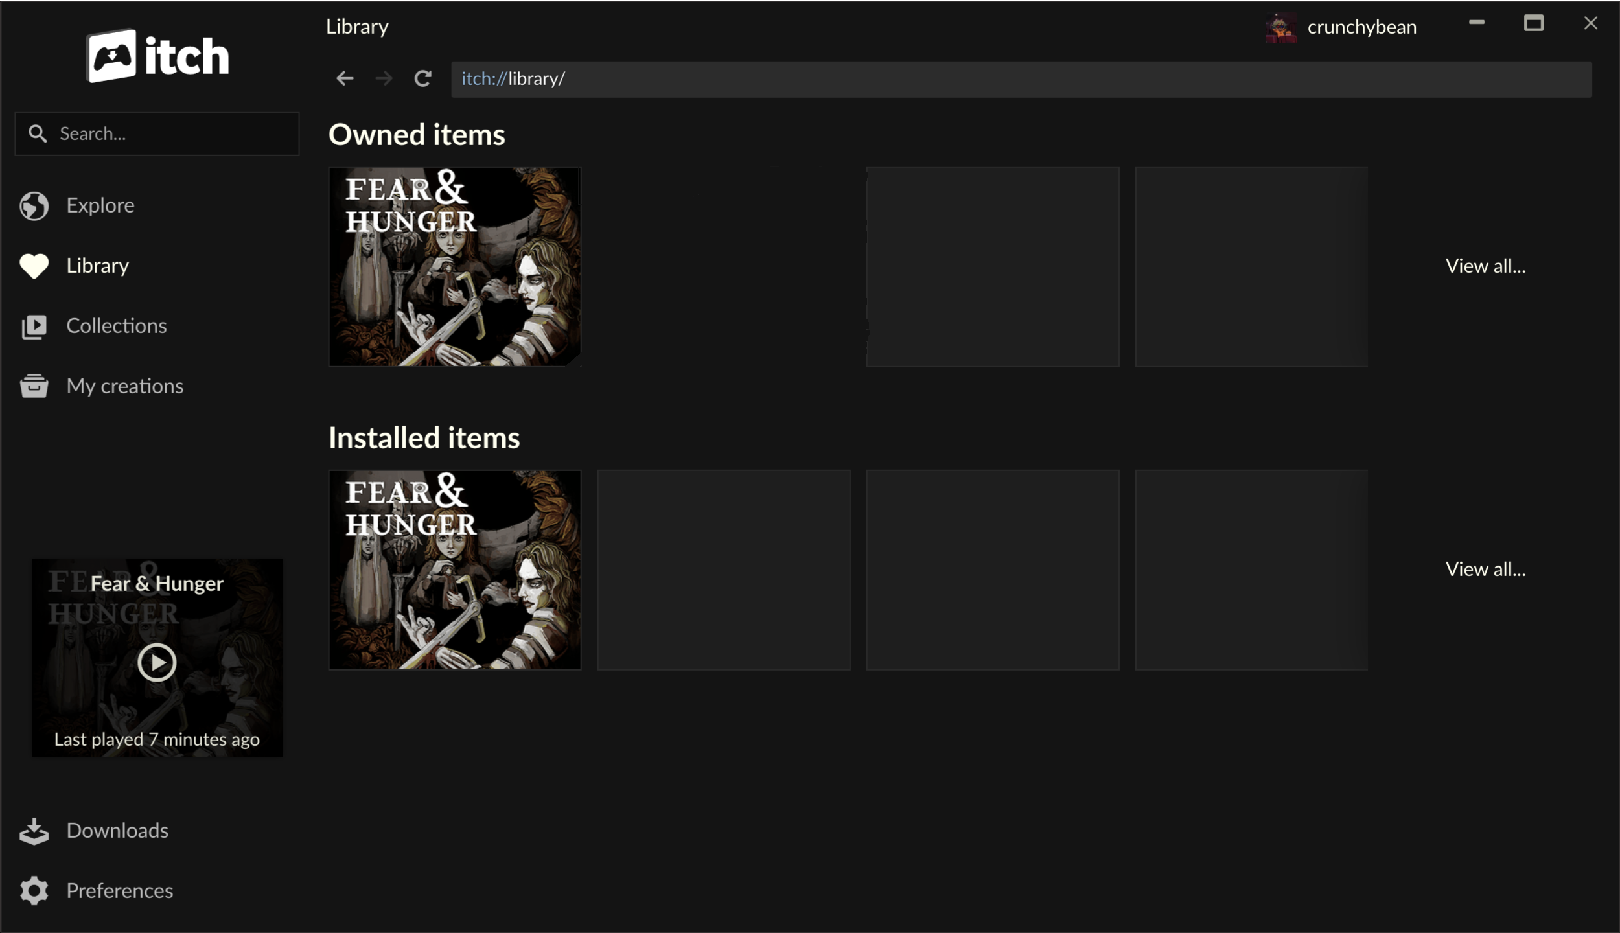The width and height of the screenshot is (1620, 933).
Task: Open Collections using its video-library icon
Action: [x=34, y=326]
